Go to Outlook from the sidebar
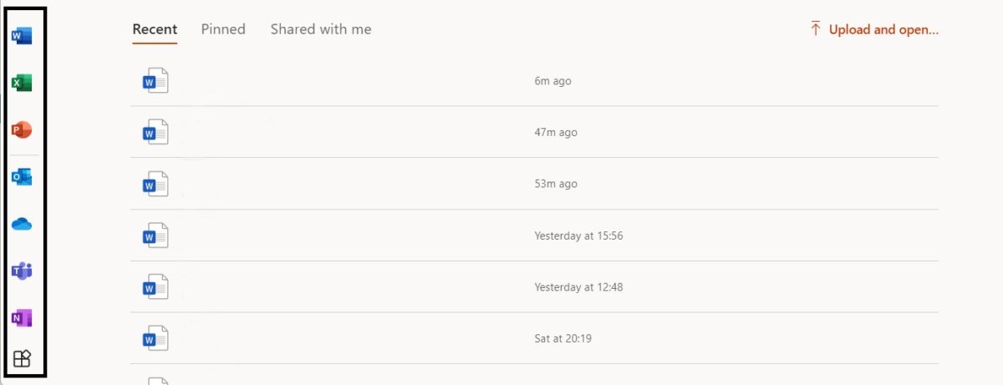The width and height of the screenshot is (1003, 385). (x=22, y=177)
